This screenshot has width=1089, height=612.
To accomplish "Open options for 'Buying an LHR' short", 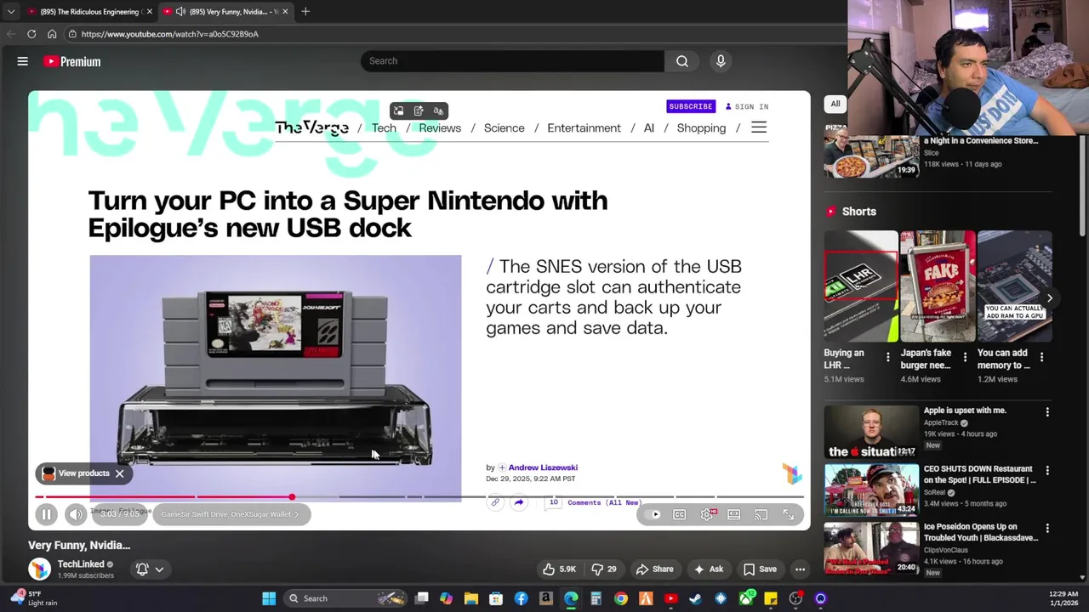I will pyautogui.click(x=887, y=357).
